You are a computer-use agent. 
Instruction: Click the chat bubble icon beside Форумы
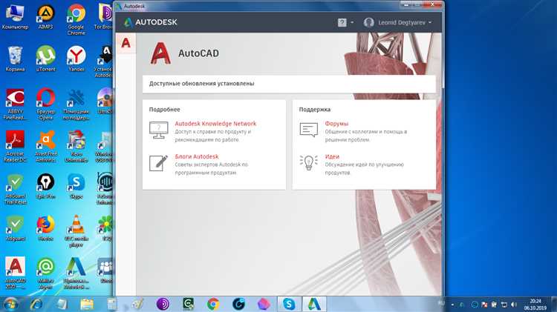(x=309, y=130)
